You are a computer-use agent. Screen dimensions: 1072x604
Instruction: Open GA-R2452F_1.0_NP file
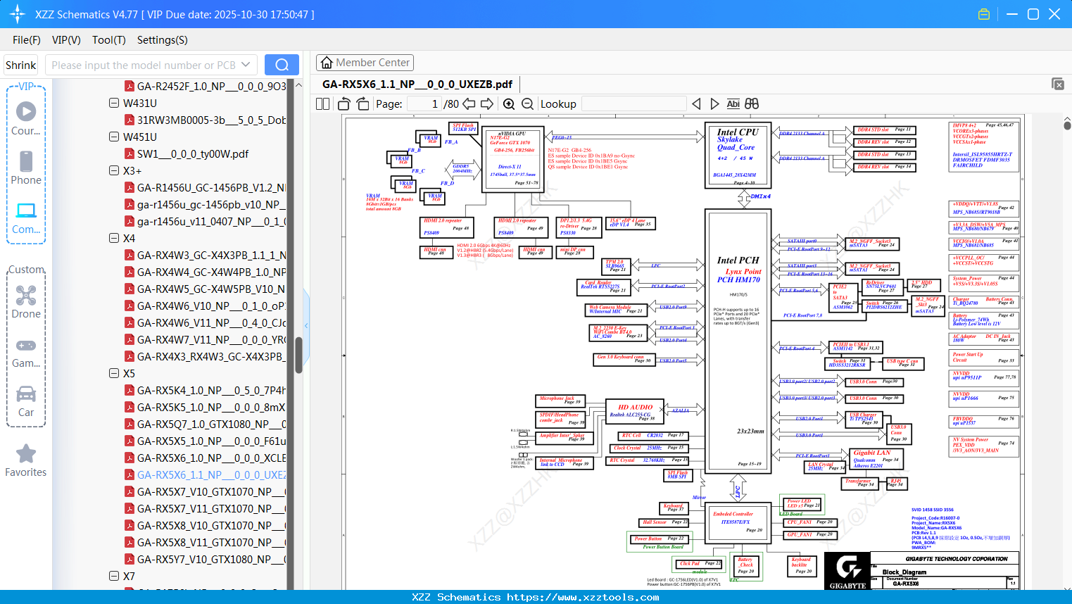pos(211,86)
